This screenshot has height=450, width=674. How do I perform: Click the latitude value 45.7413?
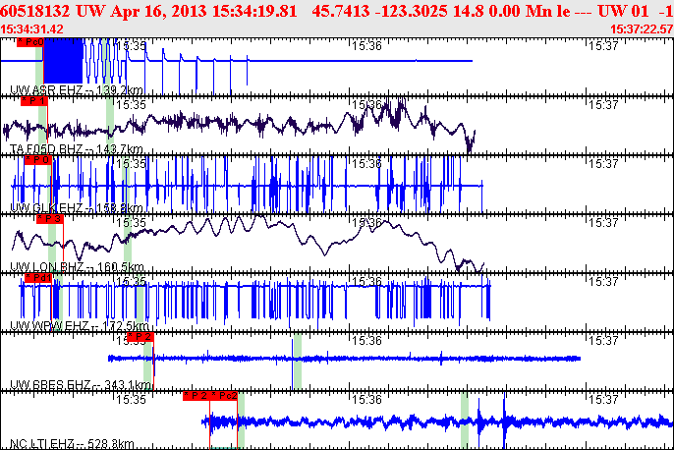341,11
